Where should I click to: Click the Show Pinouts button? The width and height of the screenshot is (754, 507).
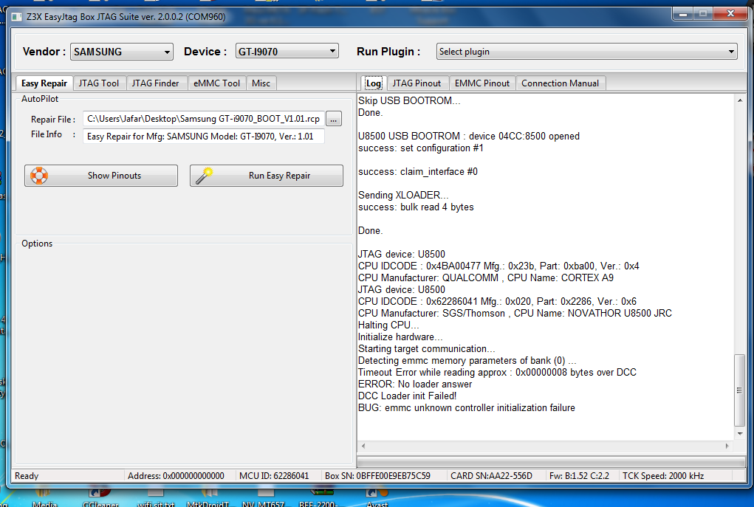pyautogui.click(x=101, y=176)
